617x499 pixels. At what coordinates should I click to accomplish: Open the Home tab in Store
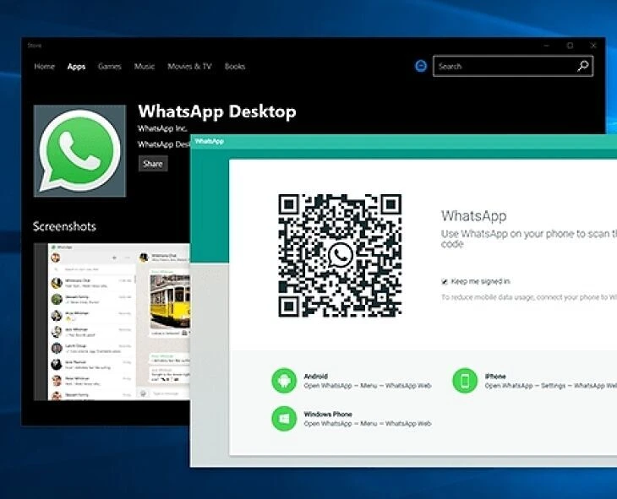click(x=44, y=67)
